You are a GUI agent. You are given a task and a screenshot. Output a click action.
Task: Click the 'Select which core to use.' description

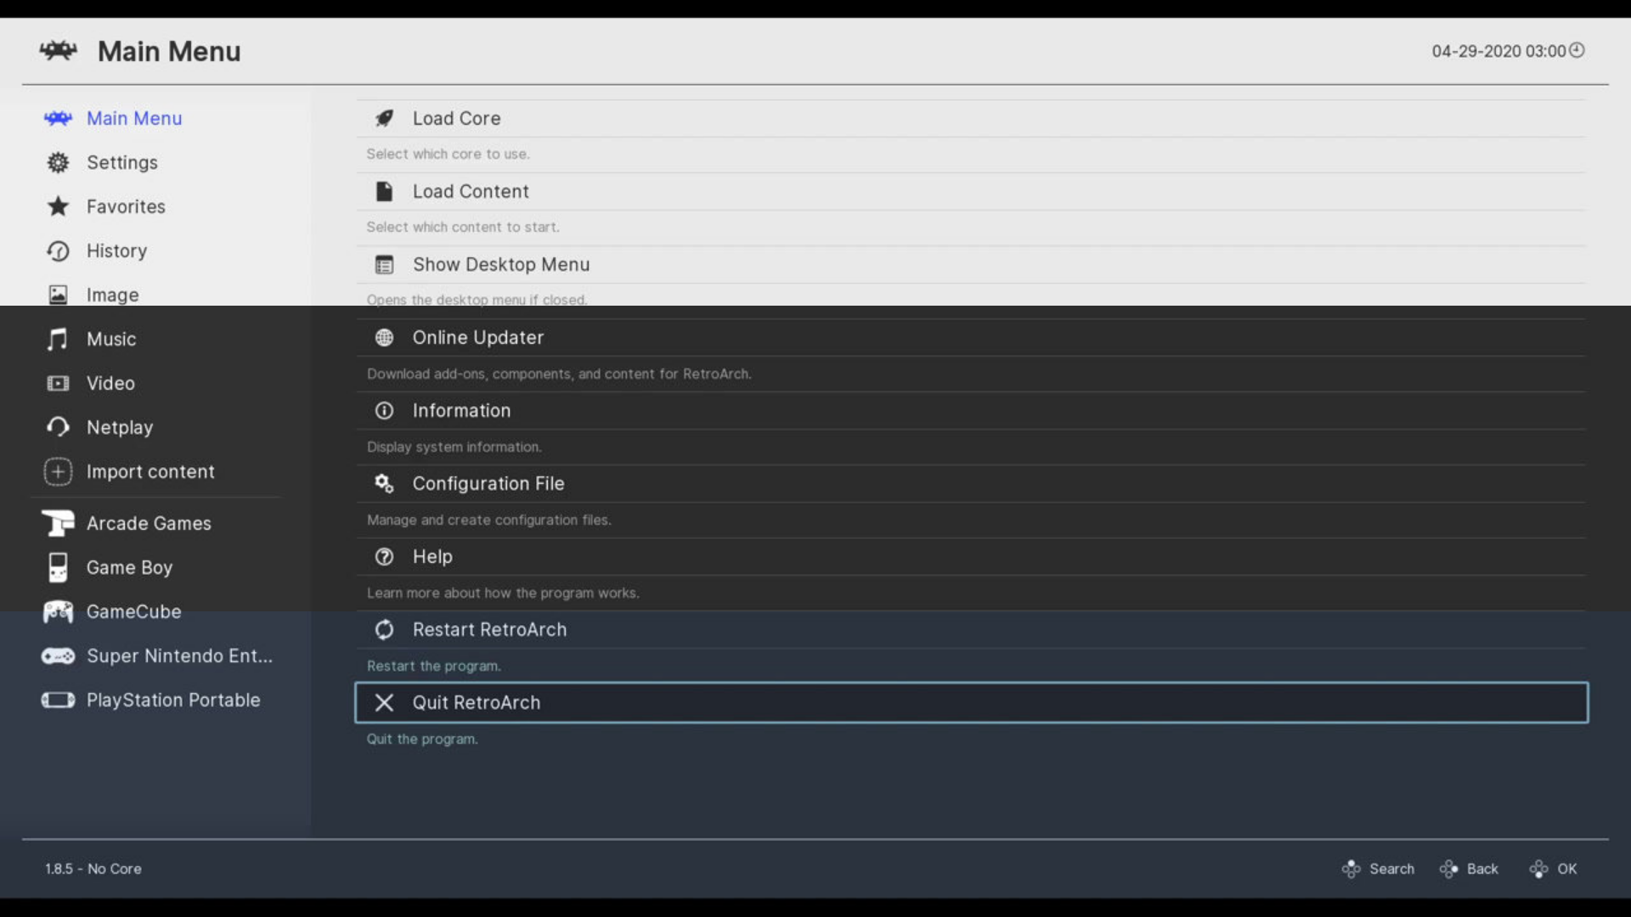[448, 155]
